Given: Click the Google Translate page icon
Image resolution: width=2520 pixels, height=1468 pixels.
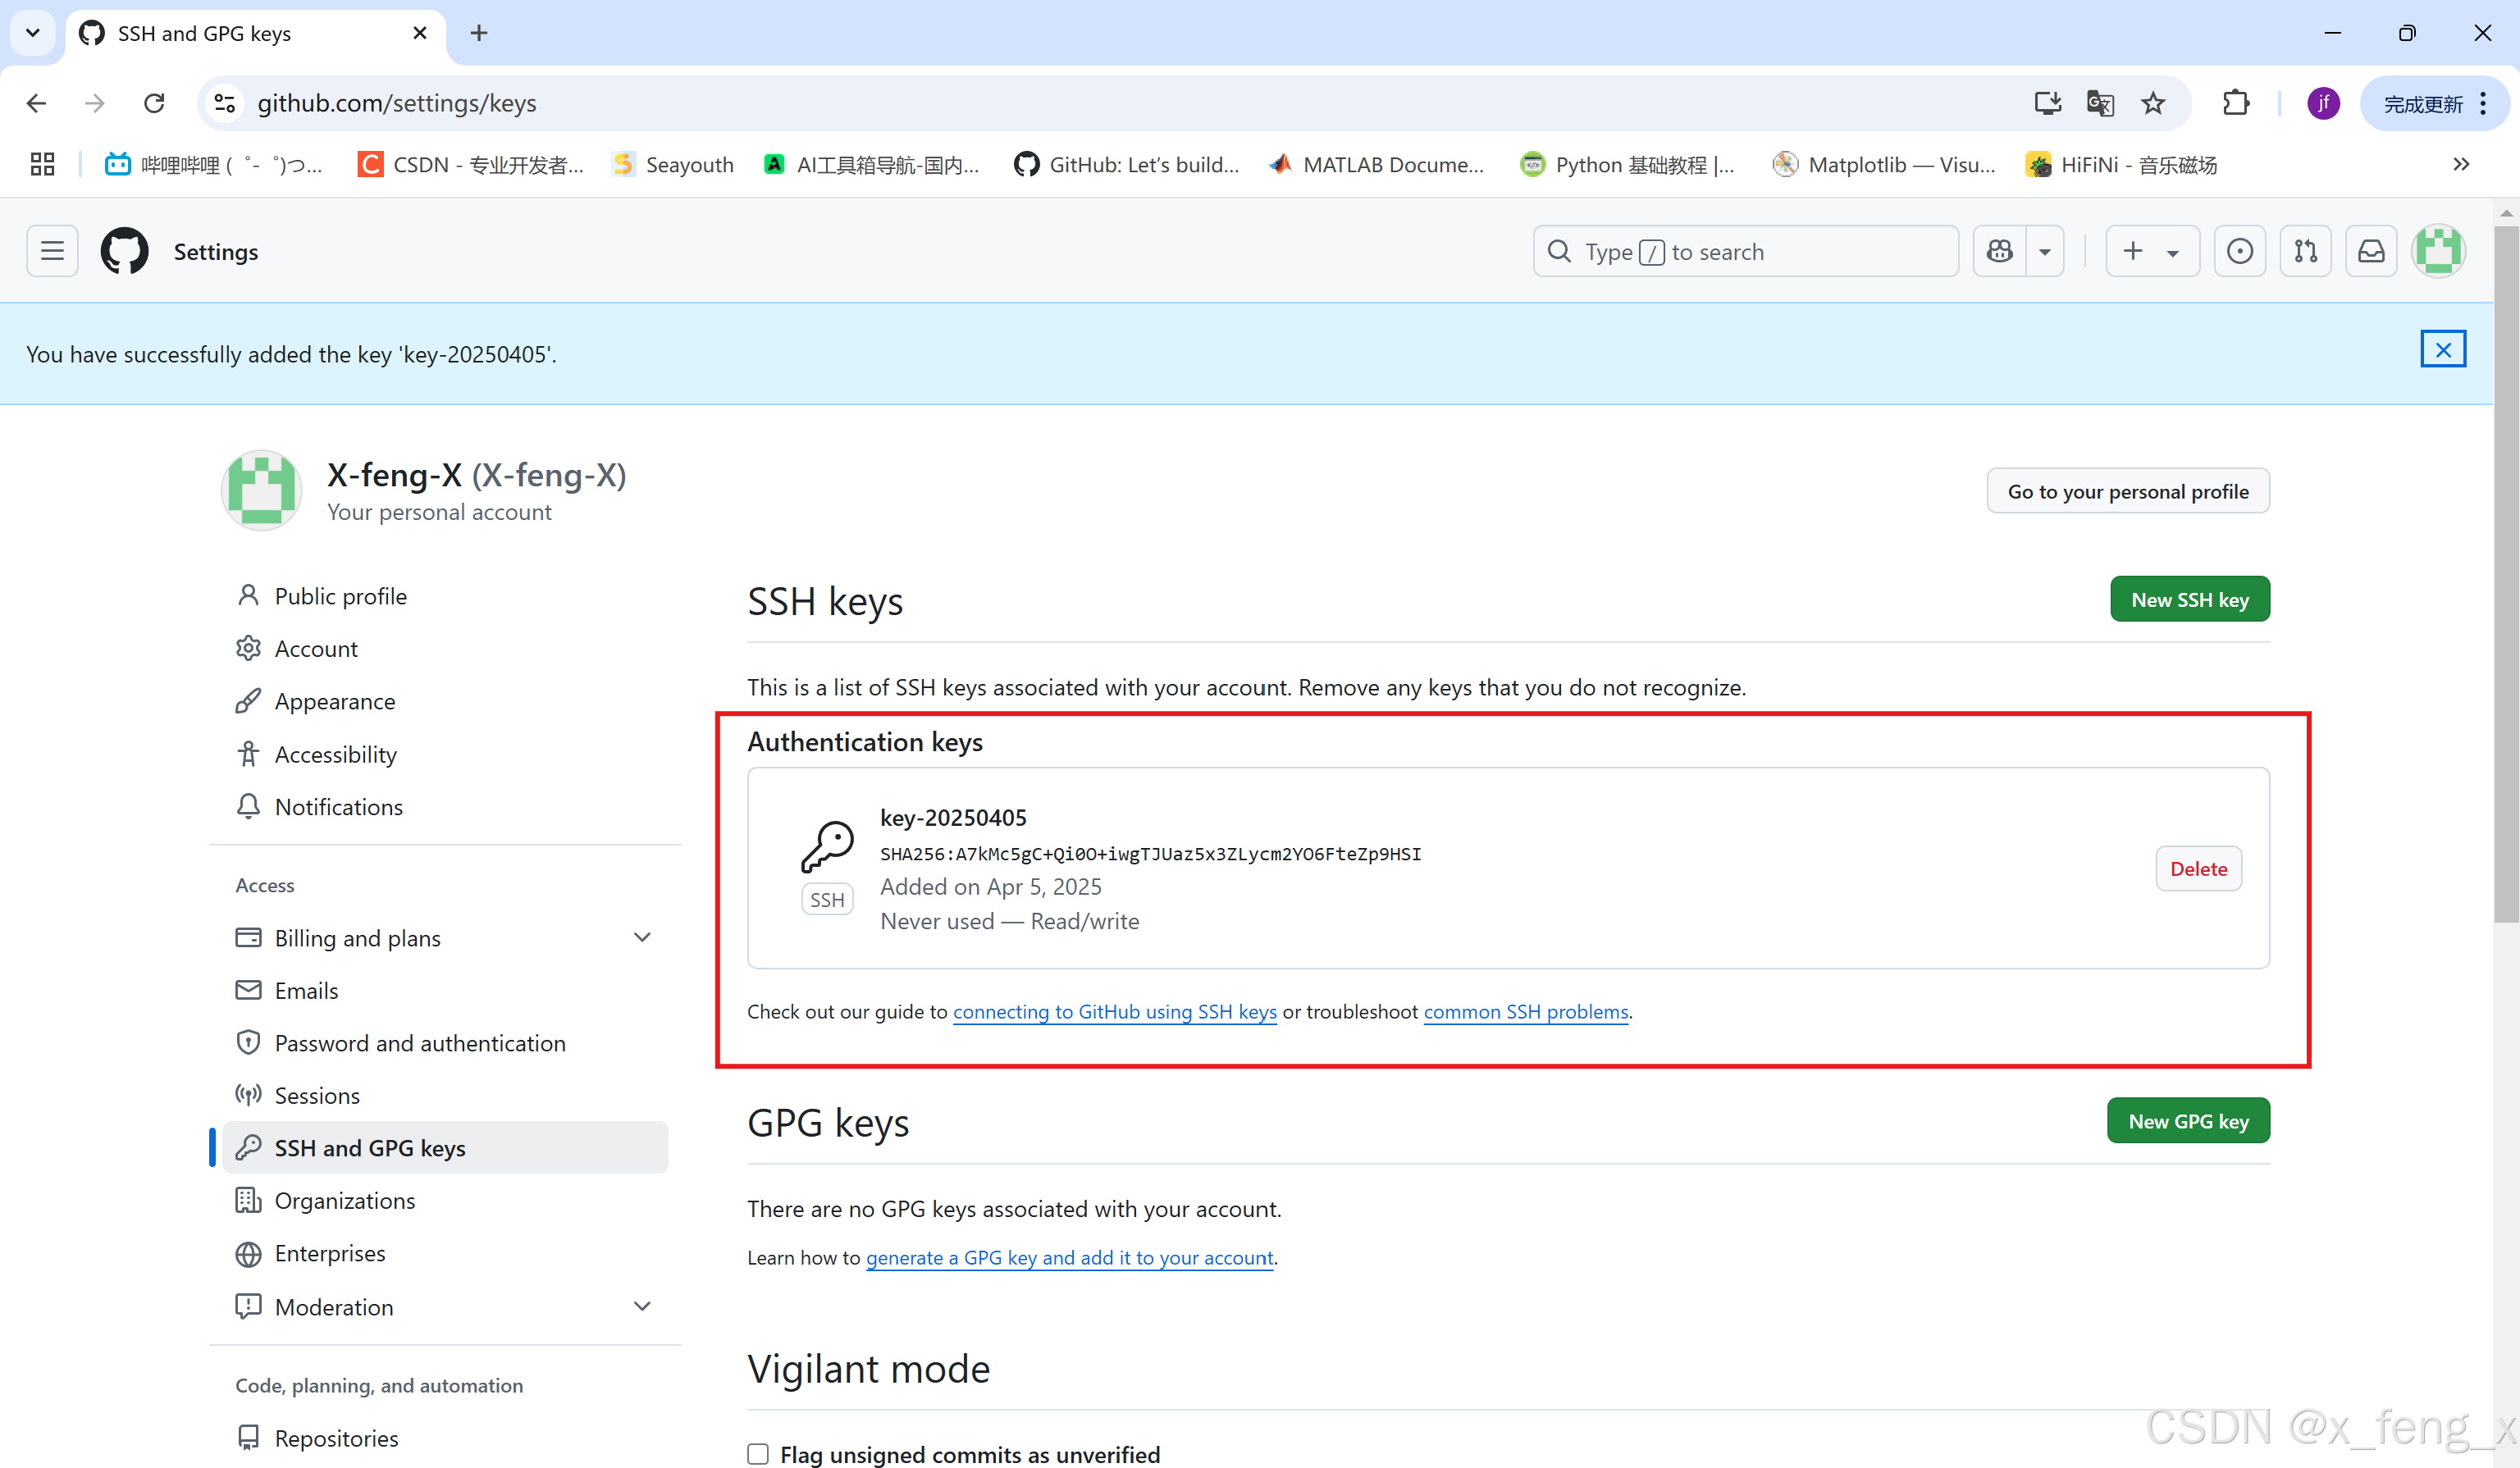Looking at the screenshot, I should point(2100,103).
